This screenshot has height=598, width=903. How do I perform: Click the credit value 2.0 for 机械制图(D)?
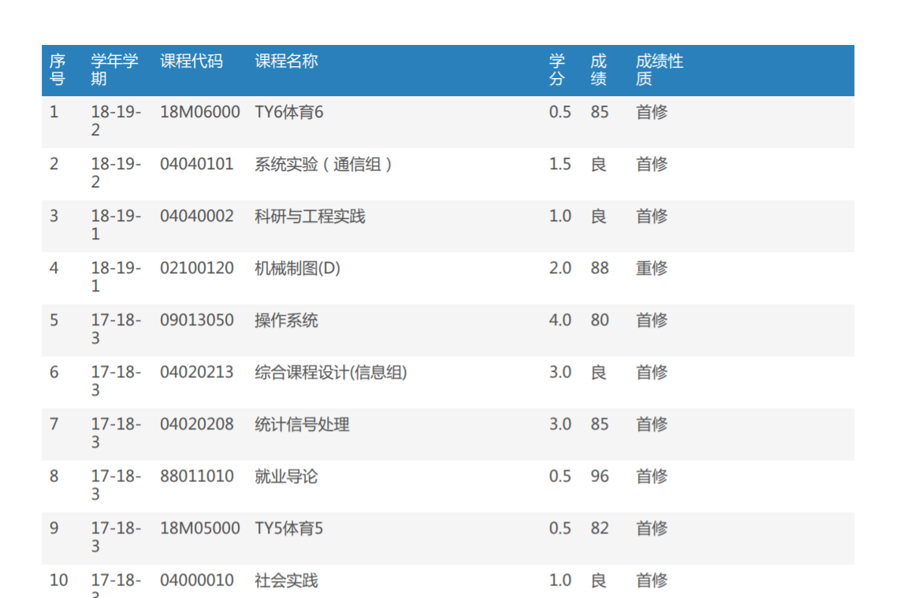(x=559, y=268)
